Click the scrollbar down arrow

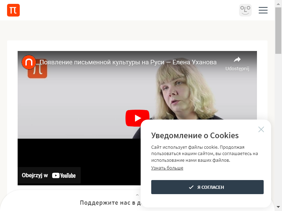(278, 207)
